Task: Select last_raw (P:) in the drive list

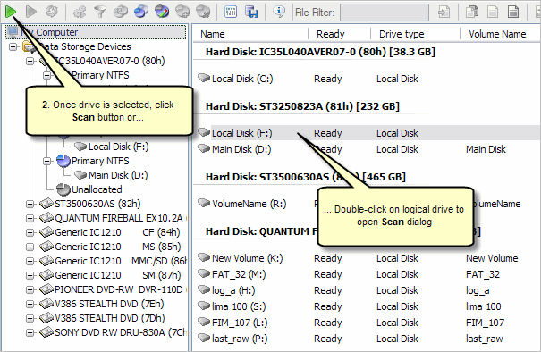Action: (x=240, y=339)
